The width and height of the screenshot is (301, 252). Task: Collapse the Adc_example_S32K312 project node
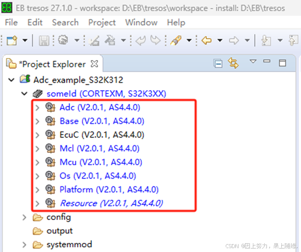11,80
